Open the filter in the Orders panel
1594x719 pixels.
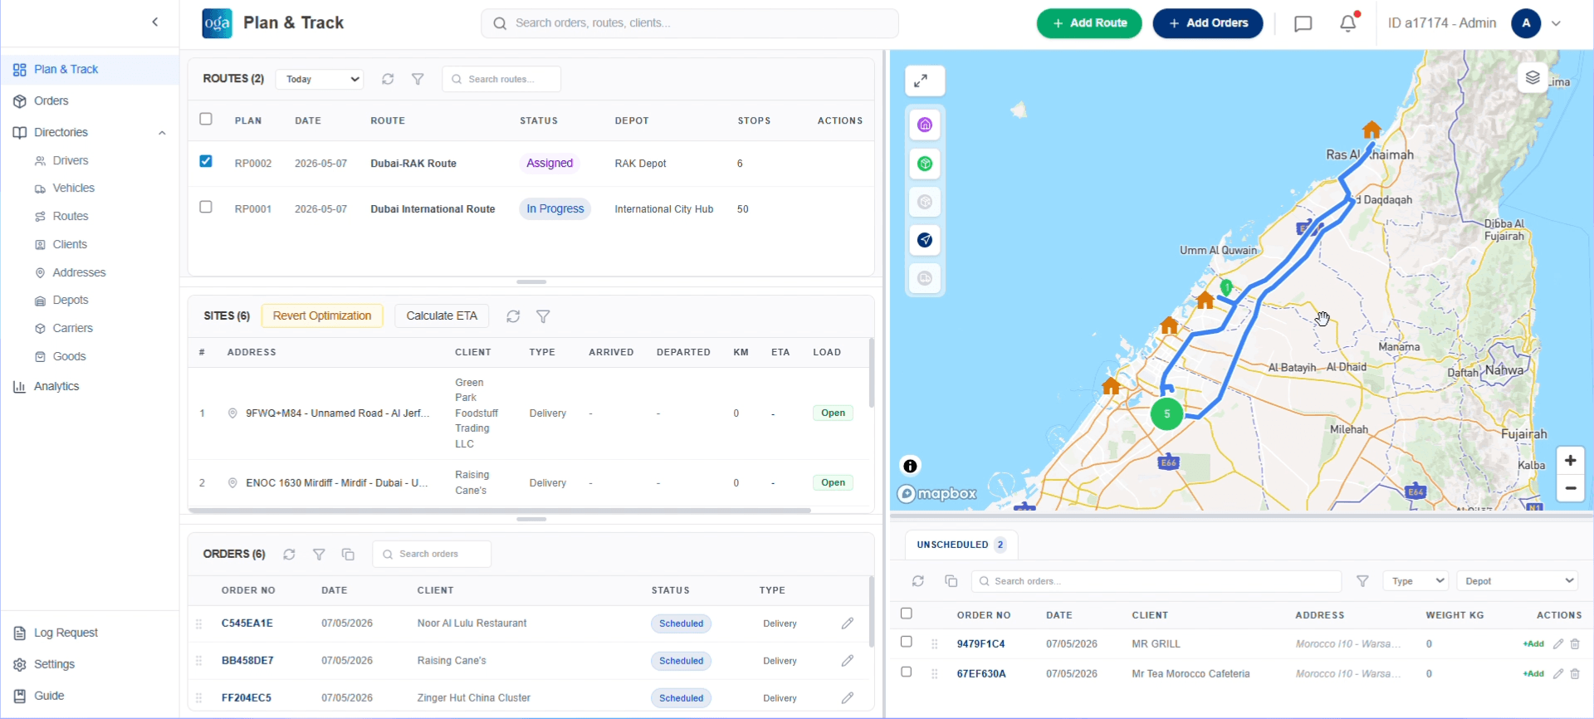click(319, 555)
